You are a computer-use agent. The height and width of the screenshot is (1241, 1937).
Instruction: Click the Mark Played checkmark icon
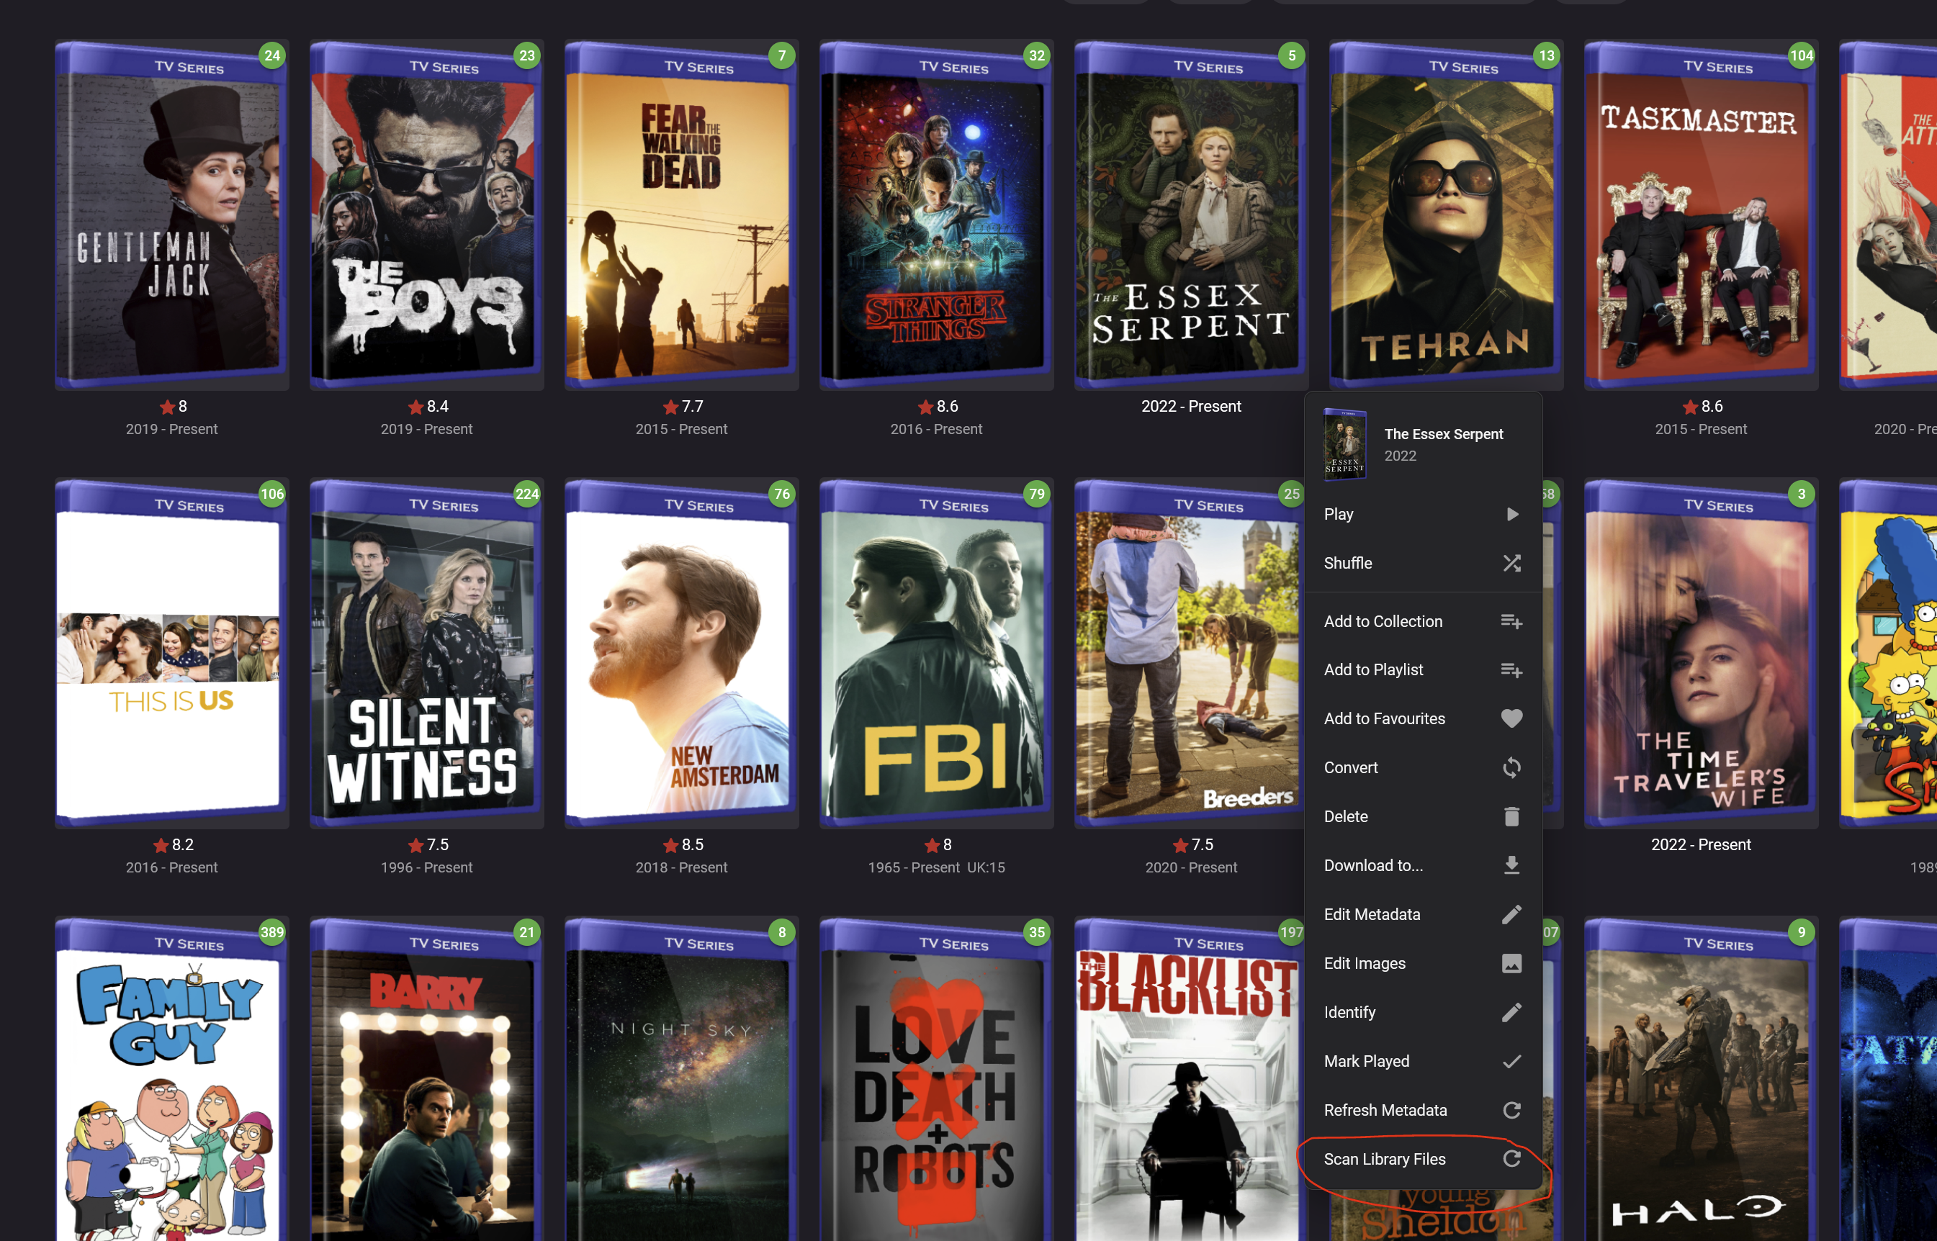[1511, 1061]
